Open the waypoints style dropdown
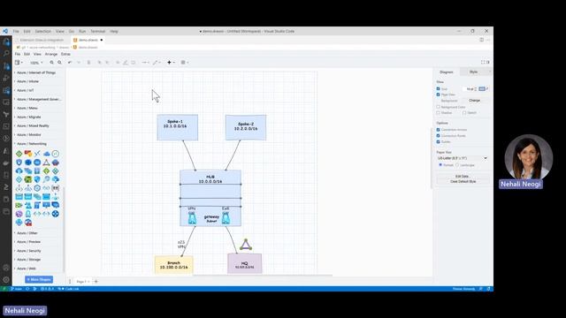Image resolution: width=566 pixels, height=318 pixels. [157, 63]
